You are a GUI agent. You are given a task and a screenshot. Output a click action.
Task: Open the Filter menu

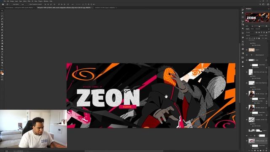pos(29,1)
